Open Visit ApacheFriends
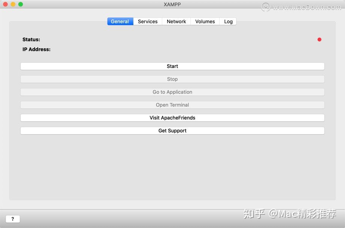Viewport: 345px width, 228px height. 172,118
